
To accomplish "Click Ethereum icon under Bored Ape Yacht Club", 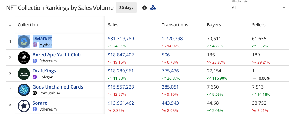I will pos(35,61).
